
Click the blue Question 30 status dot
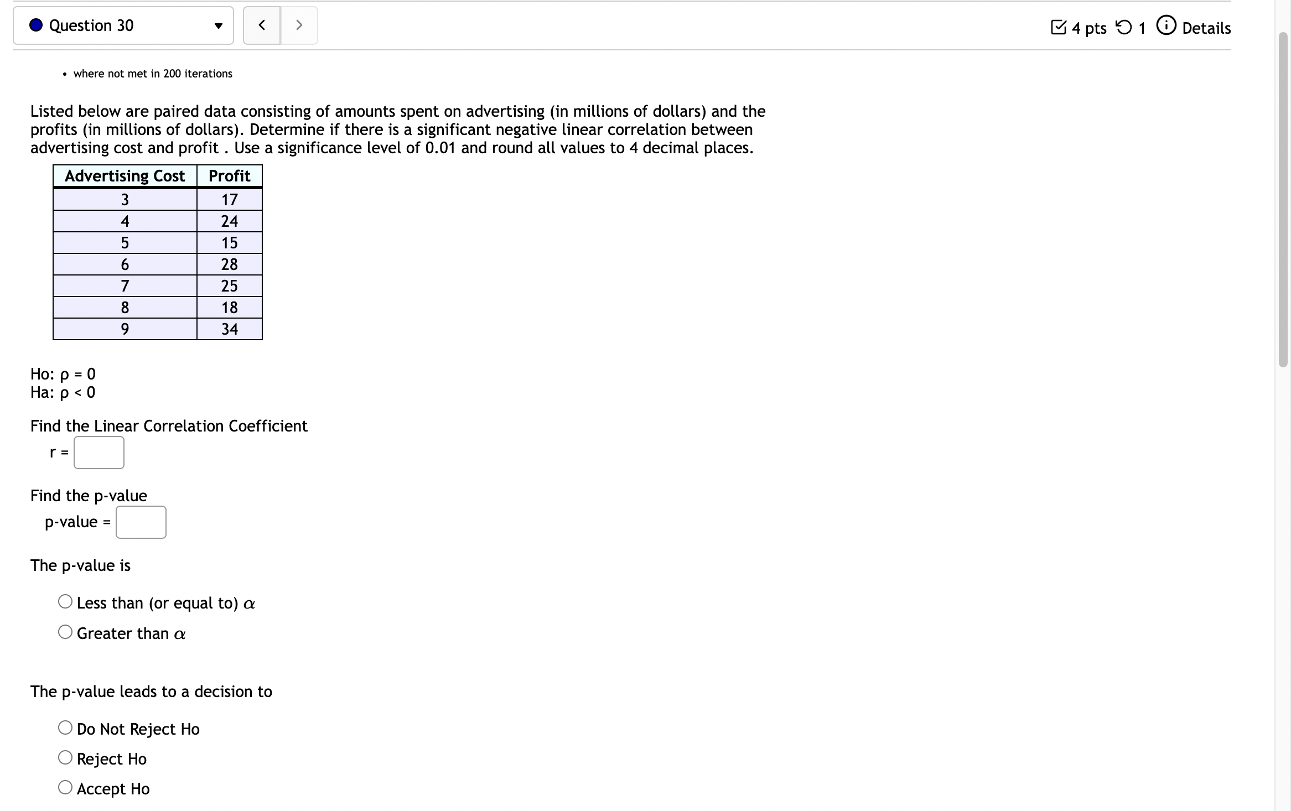37,25
